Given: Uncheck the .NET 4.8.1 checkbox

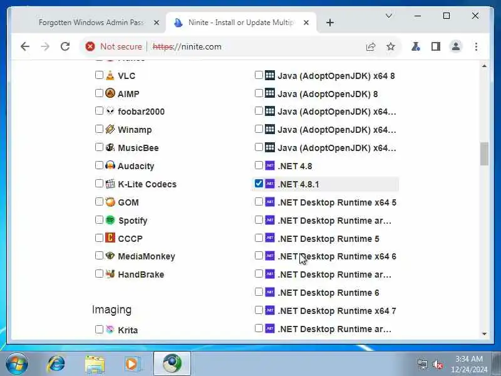Looking at the screenshot, I should pos(259,183).
